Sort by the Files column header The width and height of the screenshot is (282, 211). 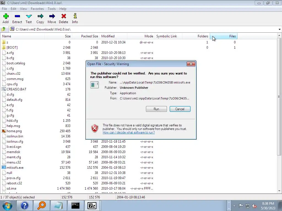point(224,36)
